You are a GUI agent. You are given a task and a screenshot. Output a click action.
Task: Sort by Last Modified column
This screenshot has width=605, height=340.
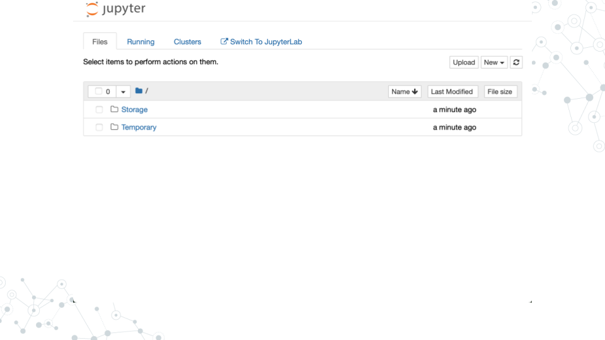click(452, 91)
